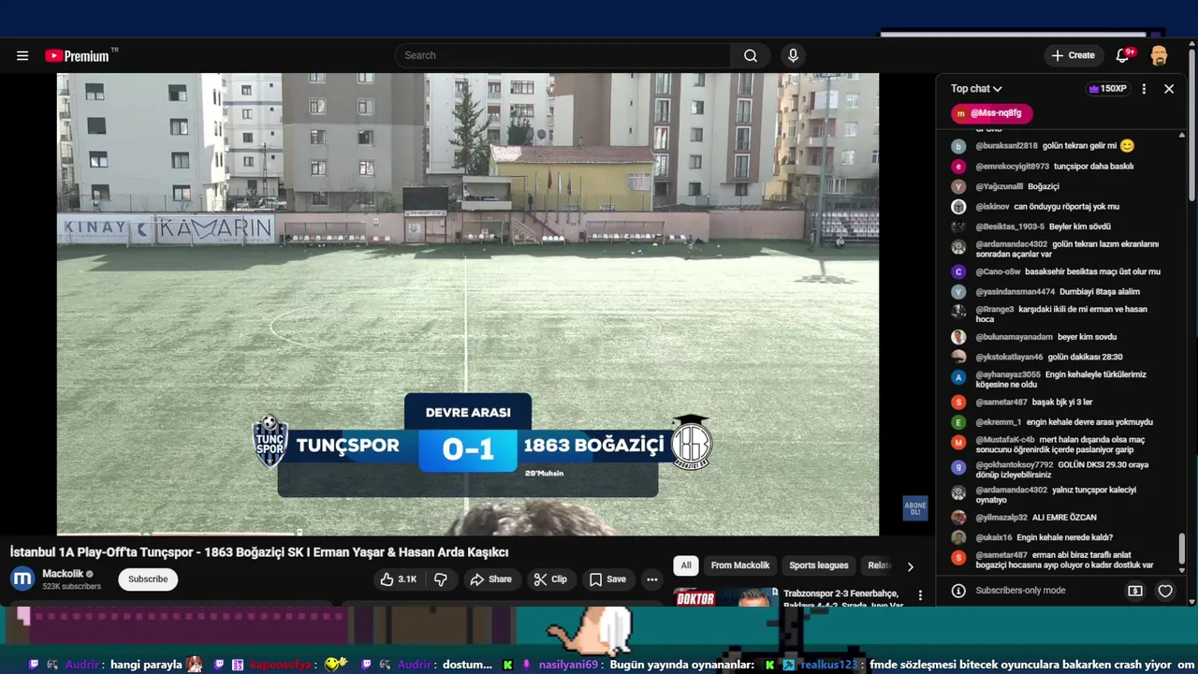Screen dimensions: 1198x674
Task: Open the Mackolik channel avatar
Action: [22, 579]
